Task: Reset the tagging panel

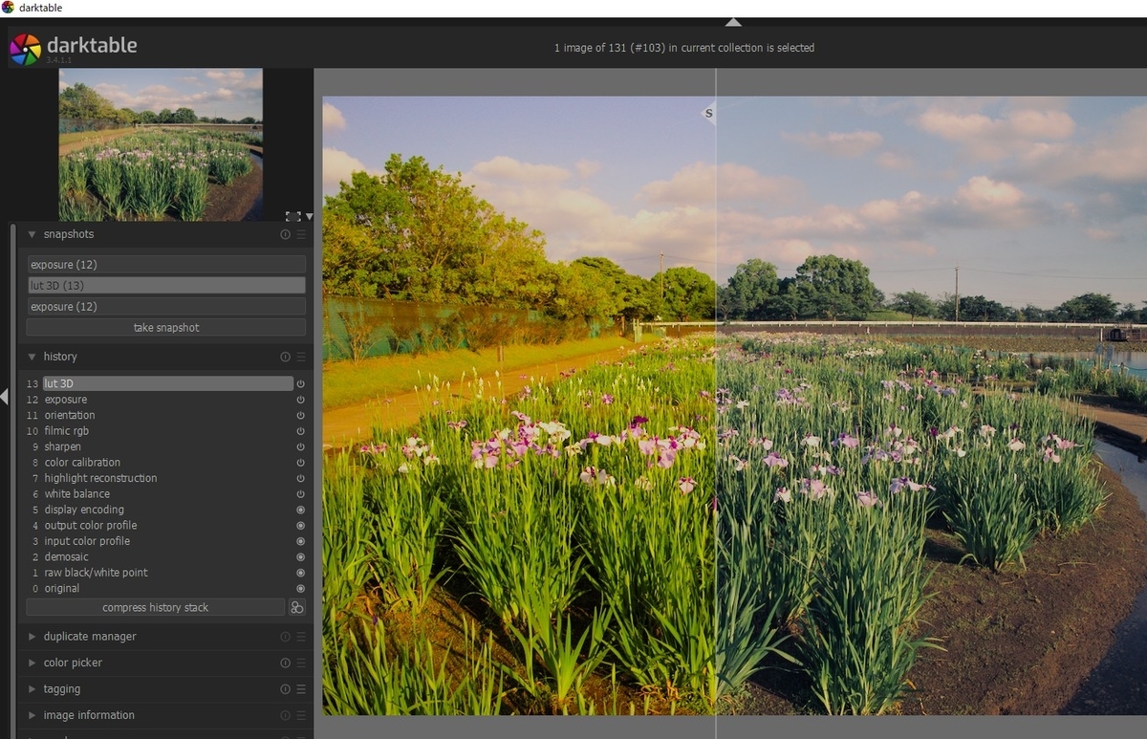Action: 285,689
